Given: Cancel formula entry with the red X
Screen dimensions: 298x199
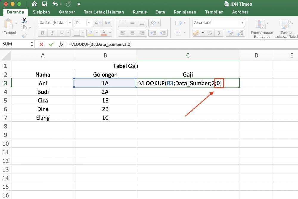Looking at the screenshot, I should tap(41, 44).
